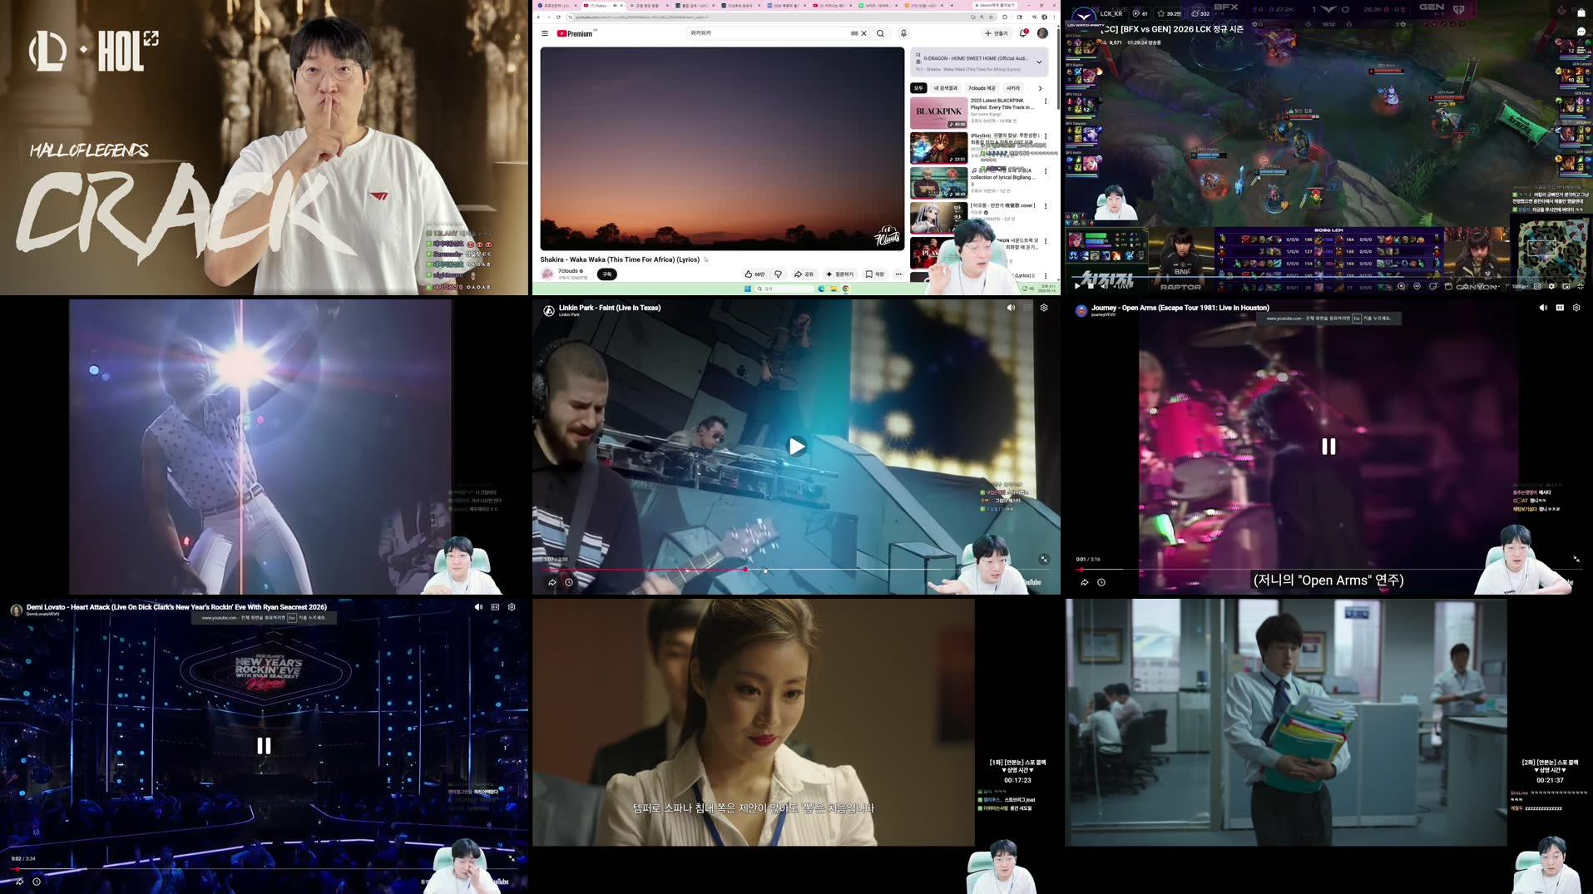Play the Linkin Park Faint video
This screenshot has width=1593, height=894.
pyautogui.click(x=796, y=447)
